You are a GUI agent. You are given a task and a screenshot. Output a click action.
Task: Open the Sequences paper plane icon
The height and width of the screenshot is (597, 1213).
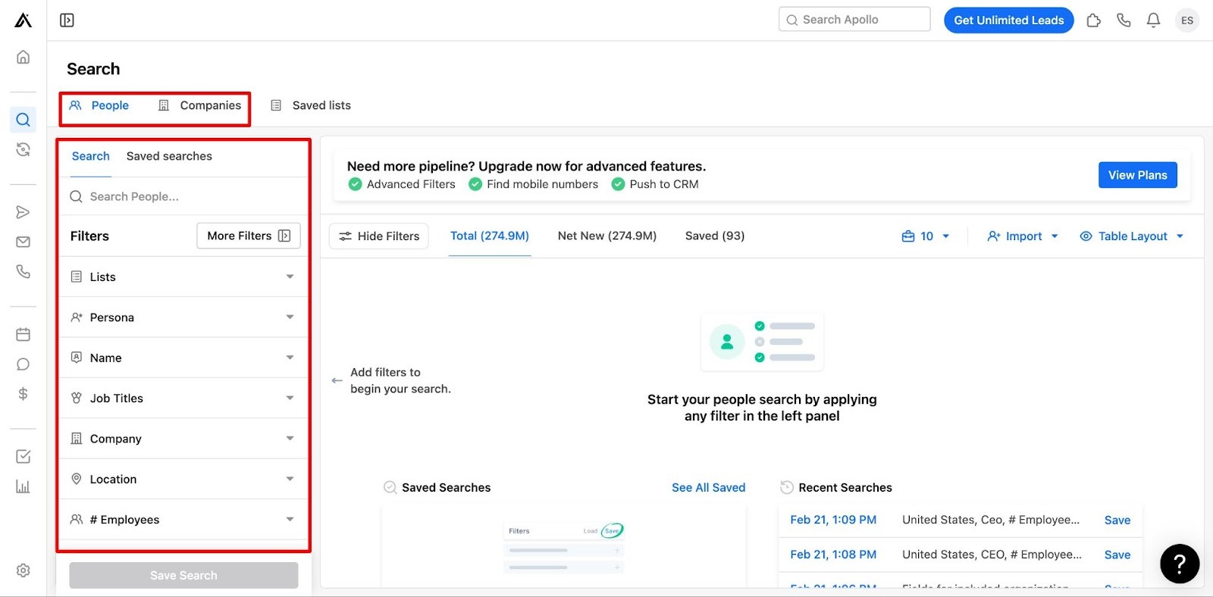click(x=24, y=212)
